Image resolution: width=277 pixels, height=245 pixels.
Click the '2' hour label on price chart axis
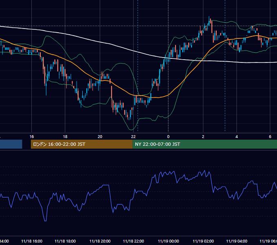coord(203,137)
